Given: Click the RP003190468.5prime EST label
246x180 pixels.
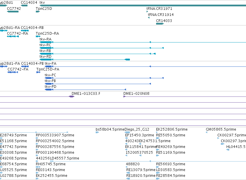Looking at the screenshot, I should tap(55, 153).
